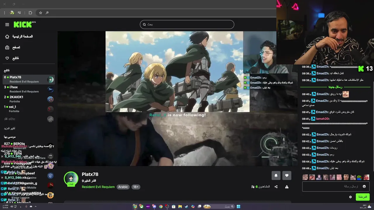The width and height of the screenshot is (374, 210).
Task: Click the Platx78 channel name heading
Action: click(x=90, y=174)
